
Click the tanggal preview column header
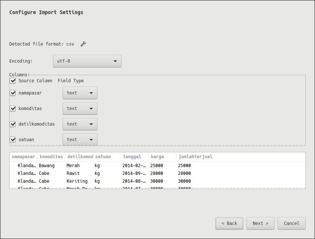[x=134, y=157]
